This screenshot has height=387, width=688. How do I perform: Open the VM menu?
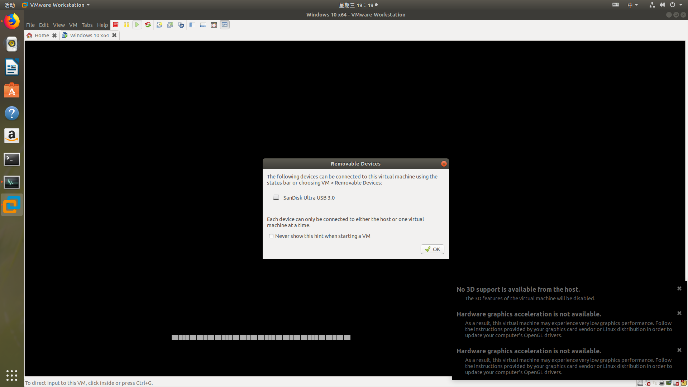[x=73, y=25]
